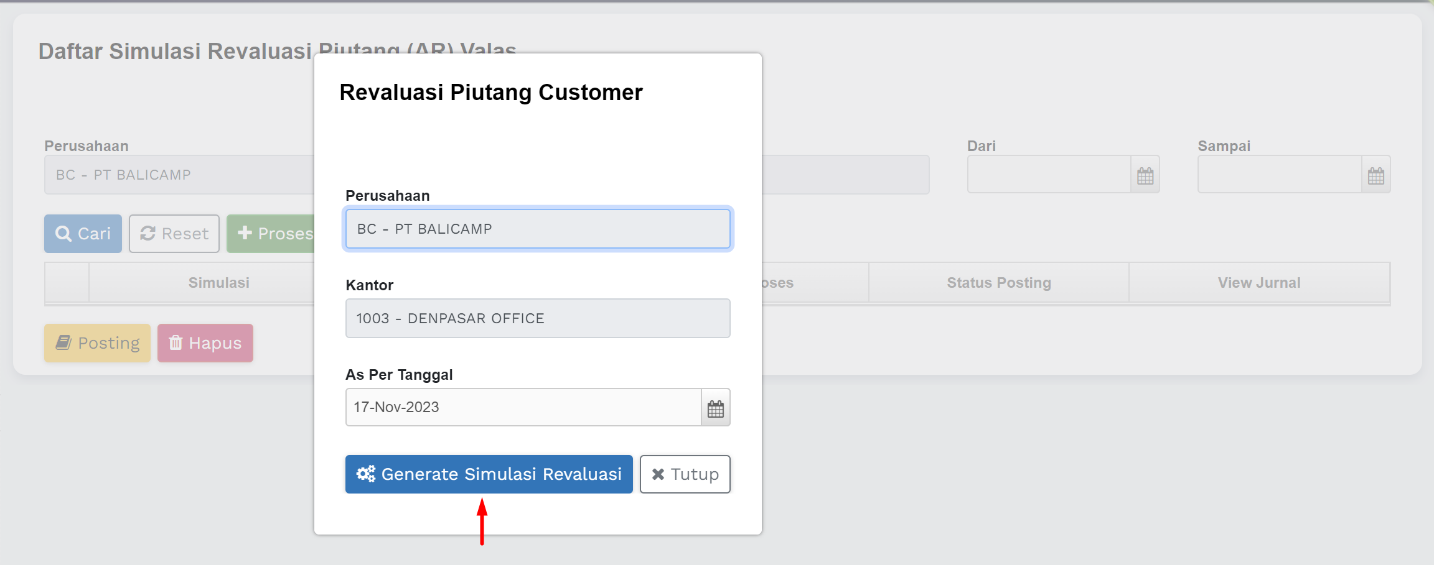This screenshot has height=565, width=1434.
Task: Close the dialog with Tutup
Action: 685,474
